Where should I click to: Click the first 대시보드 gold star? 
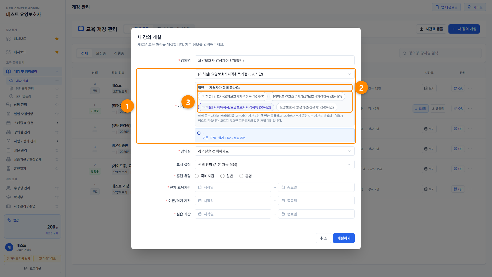57,39
